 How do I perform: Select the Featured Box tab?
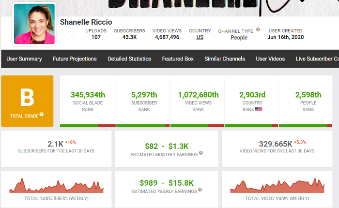[178, 59]
